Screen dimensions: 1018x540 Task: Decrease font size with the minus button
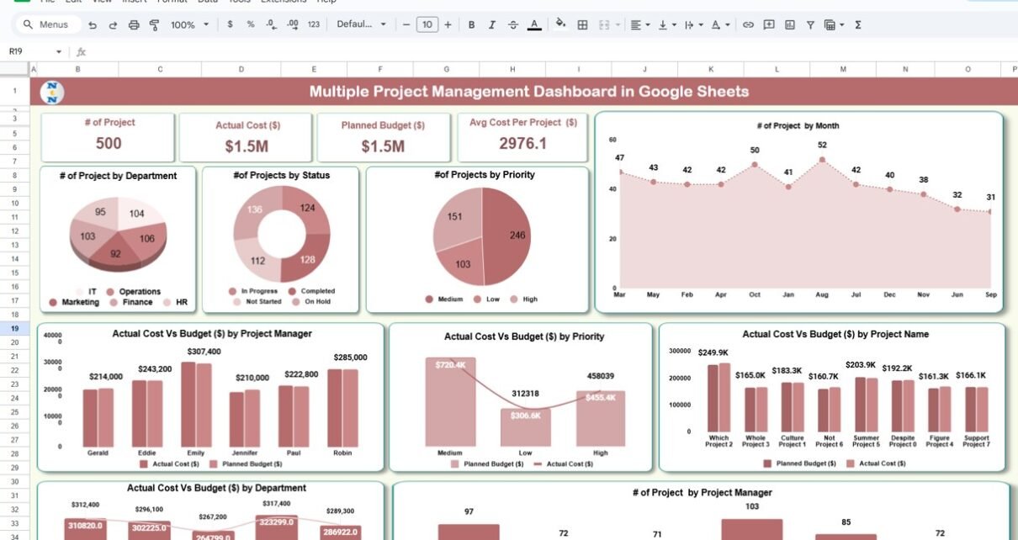[406, 25]
